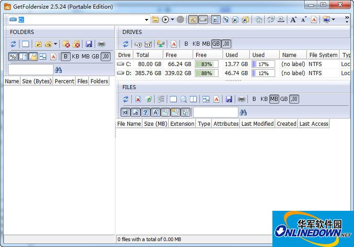This screenshot has height=247, width=354.
Task: Toggle the file extension .a column button
Action: [136, 112]
